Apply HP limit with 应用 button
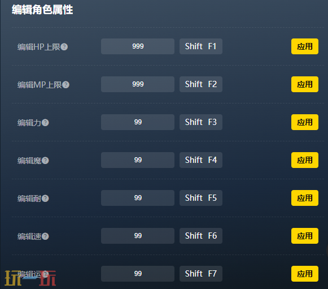 pyautogui.click(x=305, y=46)
